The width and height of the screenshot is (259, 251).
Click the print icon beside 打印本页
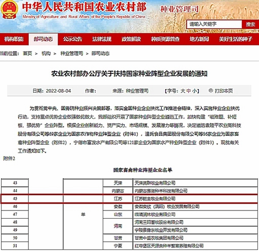pyautogui.click(x=211, y=91)
